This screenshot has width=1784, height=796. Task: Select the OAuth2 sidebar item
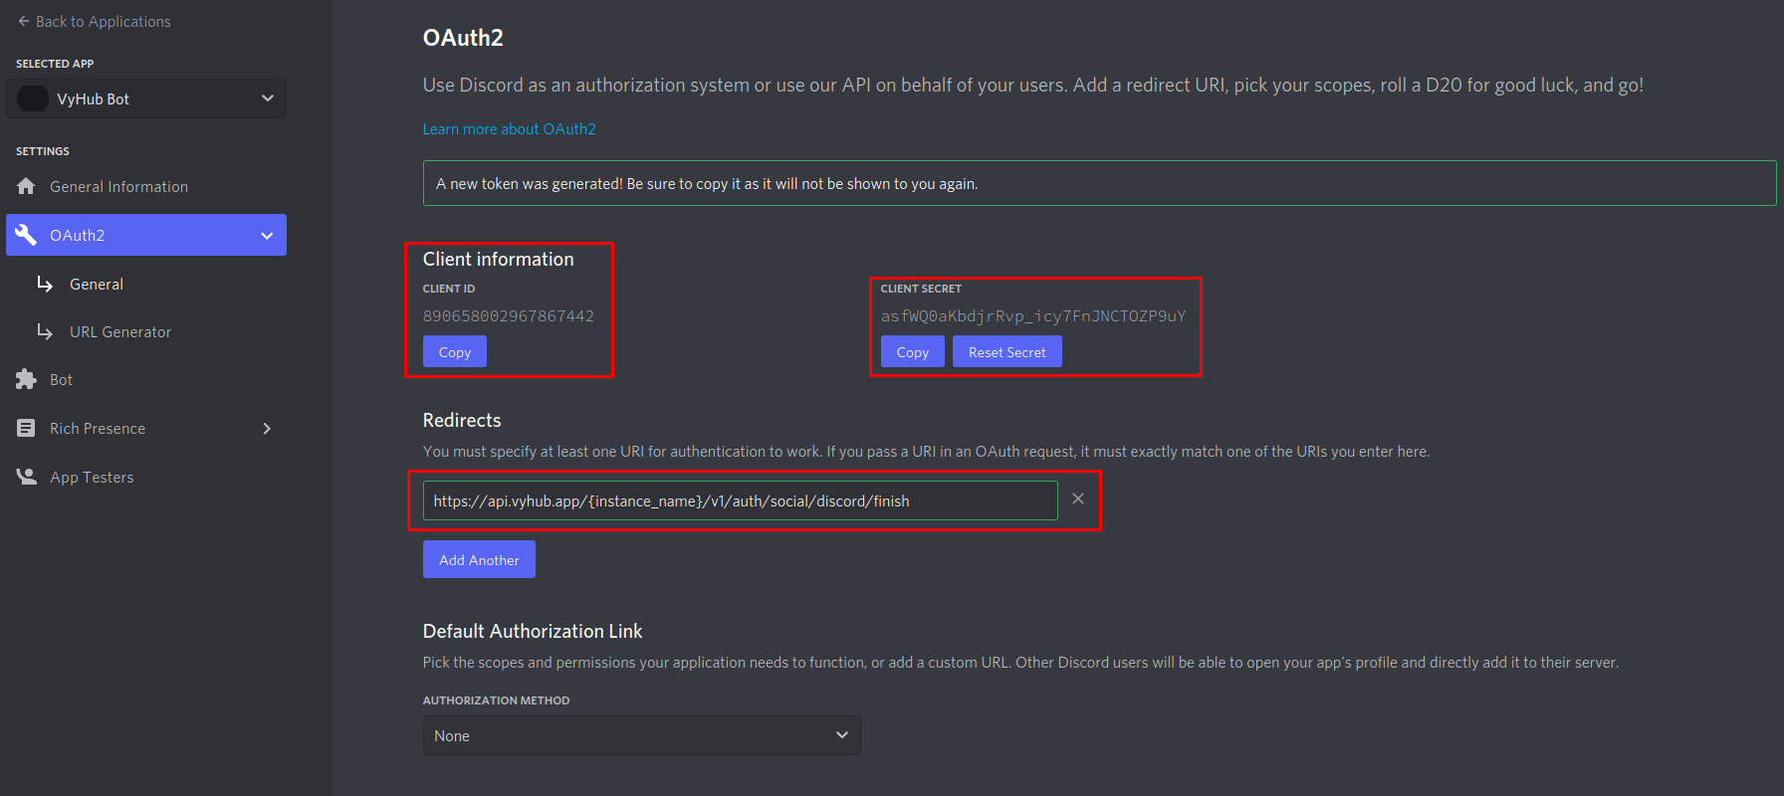pos(146,235)
